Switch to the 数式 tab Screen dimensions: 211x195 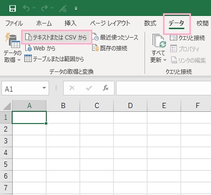tap(150, 23)
